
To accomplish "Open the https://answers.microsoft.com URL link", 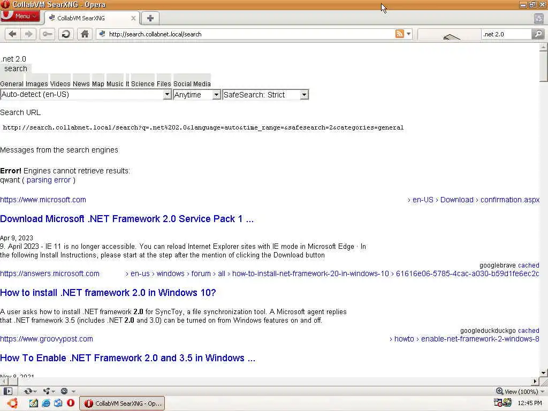I will click(50, 273).
